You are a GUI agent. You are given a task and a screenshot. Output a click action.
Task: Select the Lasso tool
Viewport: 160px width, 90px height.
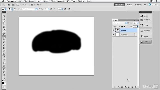click(4, 22)
